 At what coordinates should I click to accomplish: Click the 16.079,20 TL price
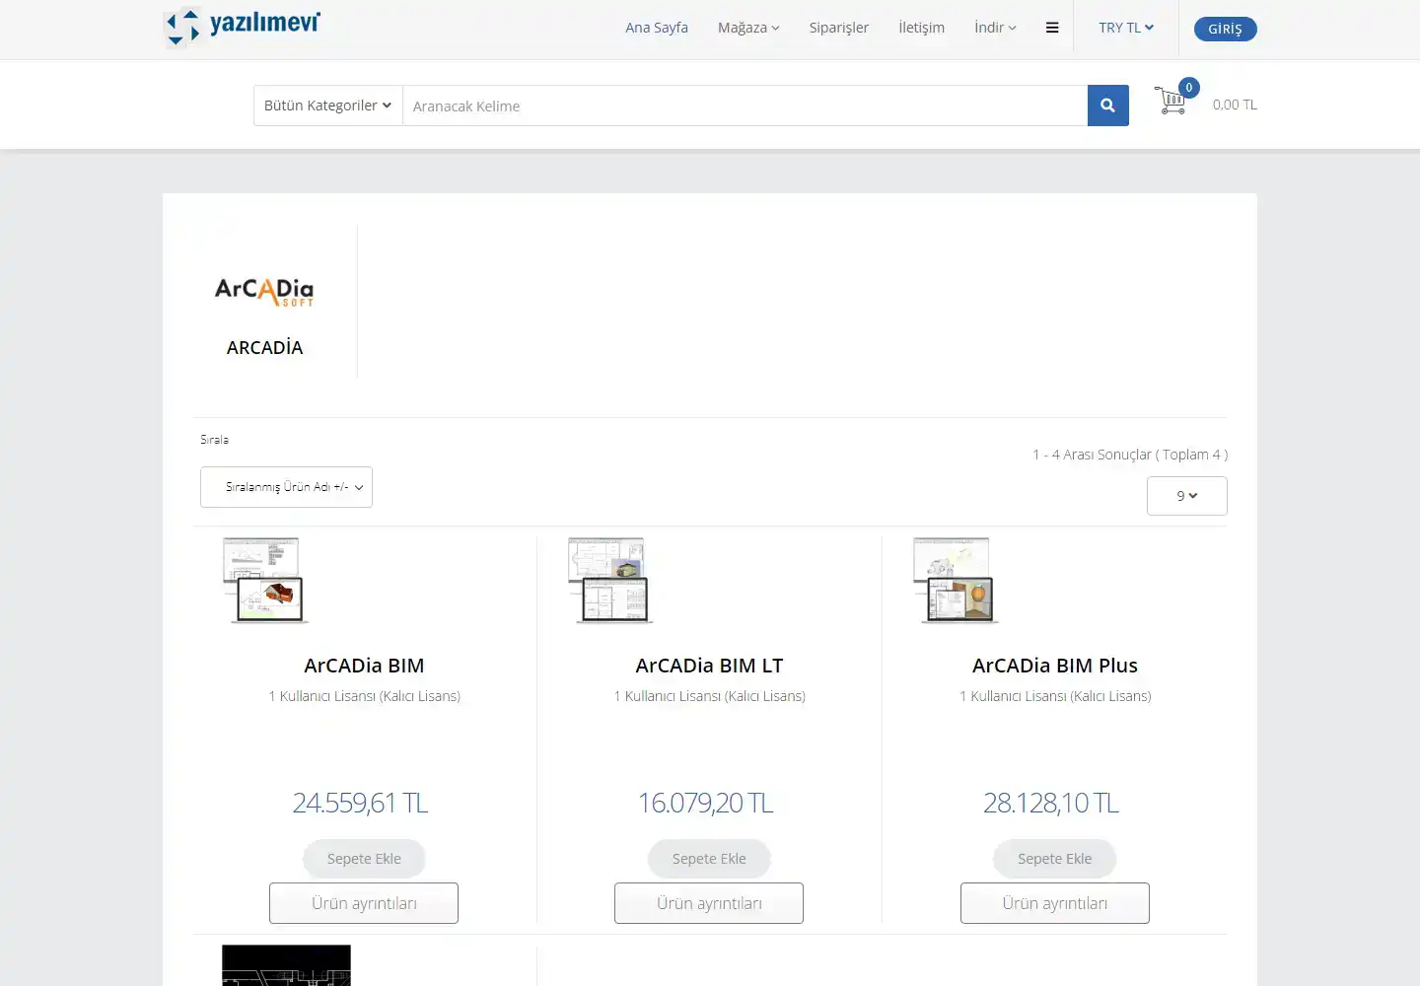(x=705, y=803)
